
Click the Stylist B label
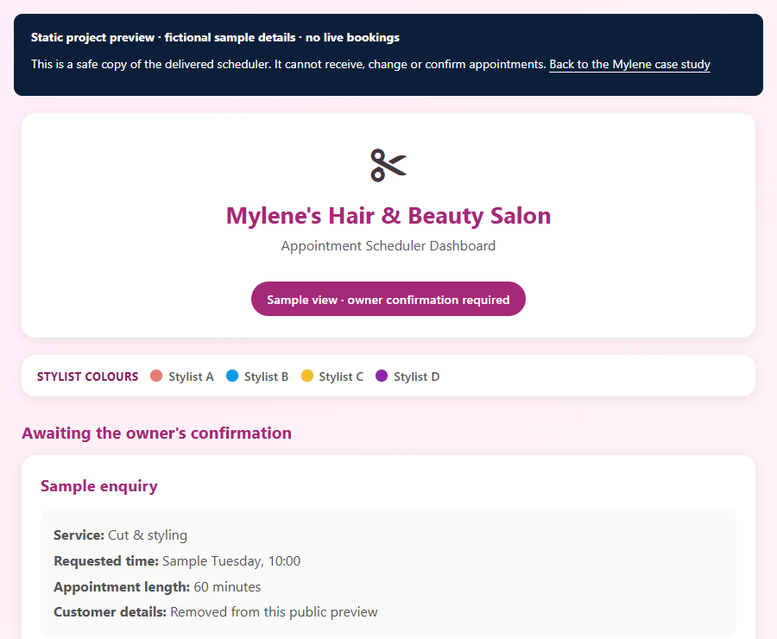tap(266, 376)
